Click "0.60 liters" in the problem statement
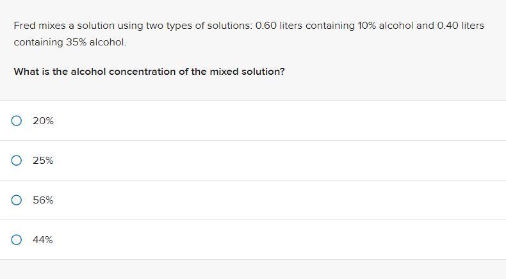506x279 pixels. click(279, 26)
